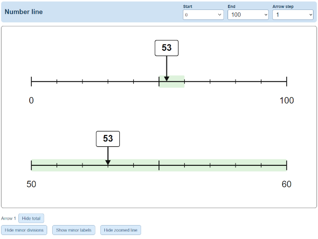The image size is (318, 239).
Task: Click the Show minor labels button
Action: (x=74, y=230)
